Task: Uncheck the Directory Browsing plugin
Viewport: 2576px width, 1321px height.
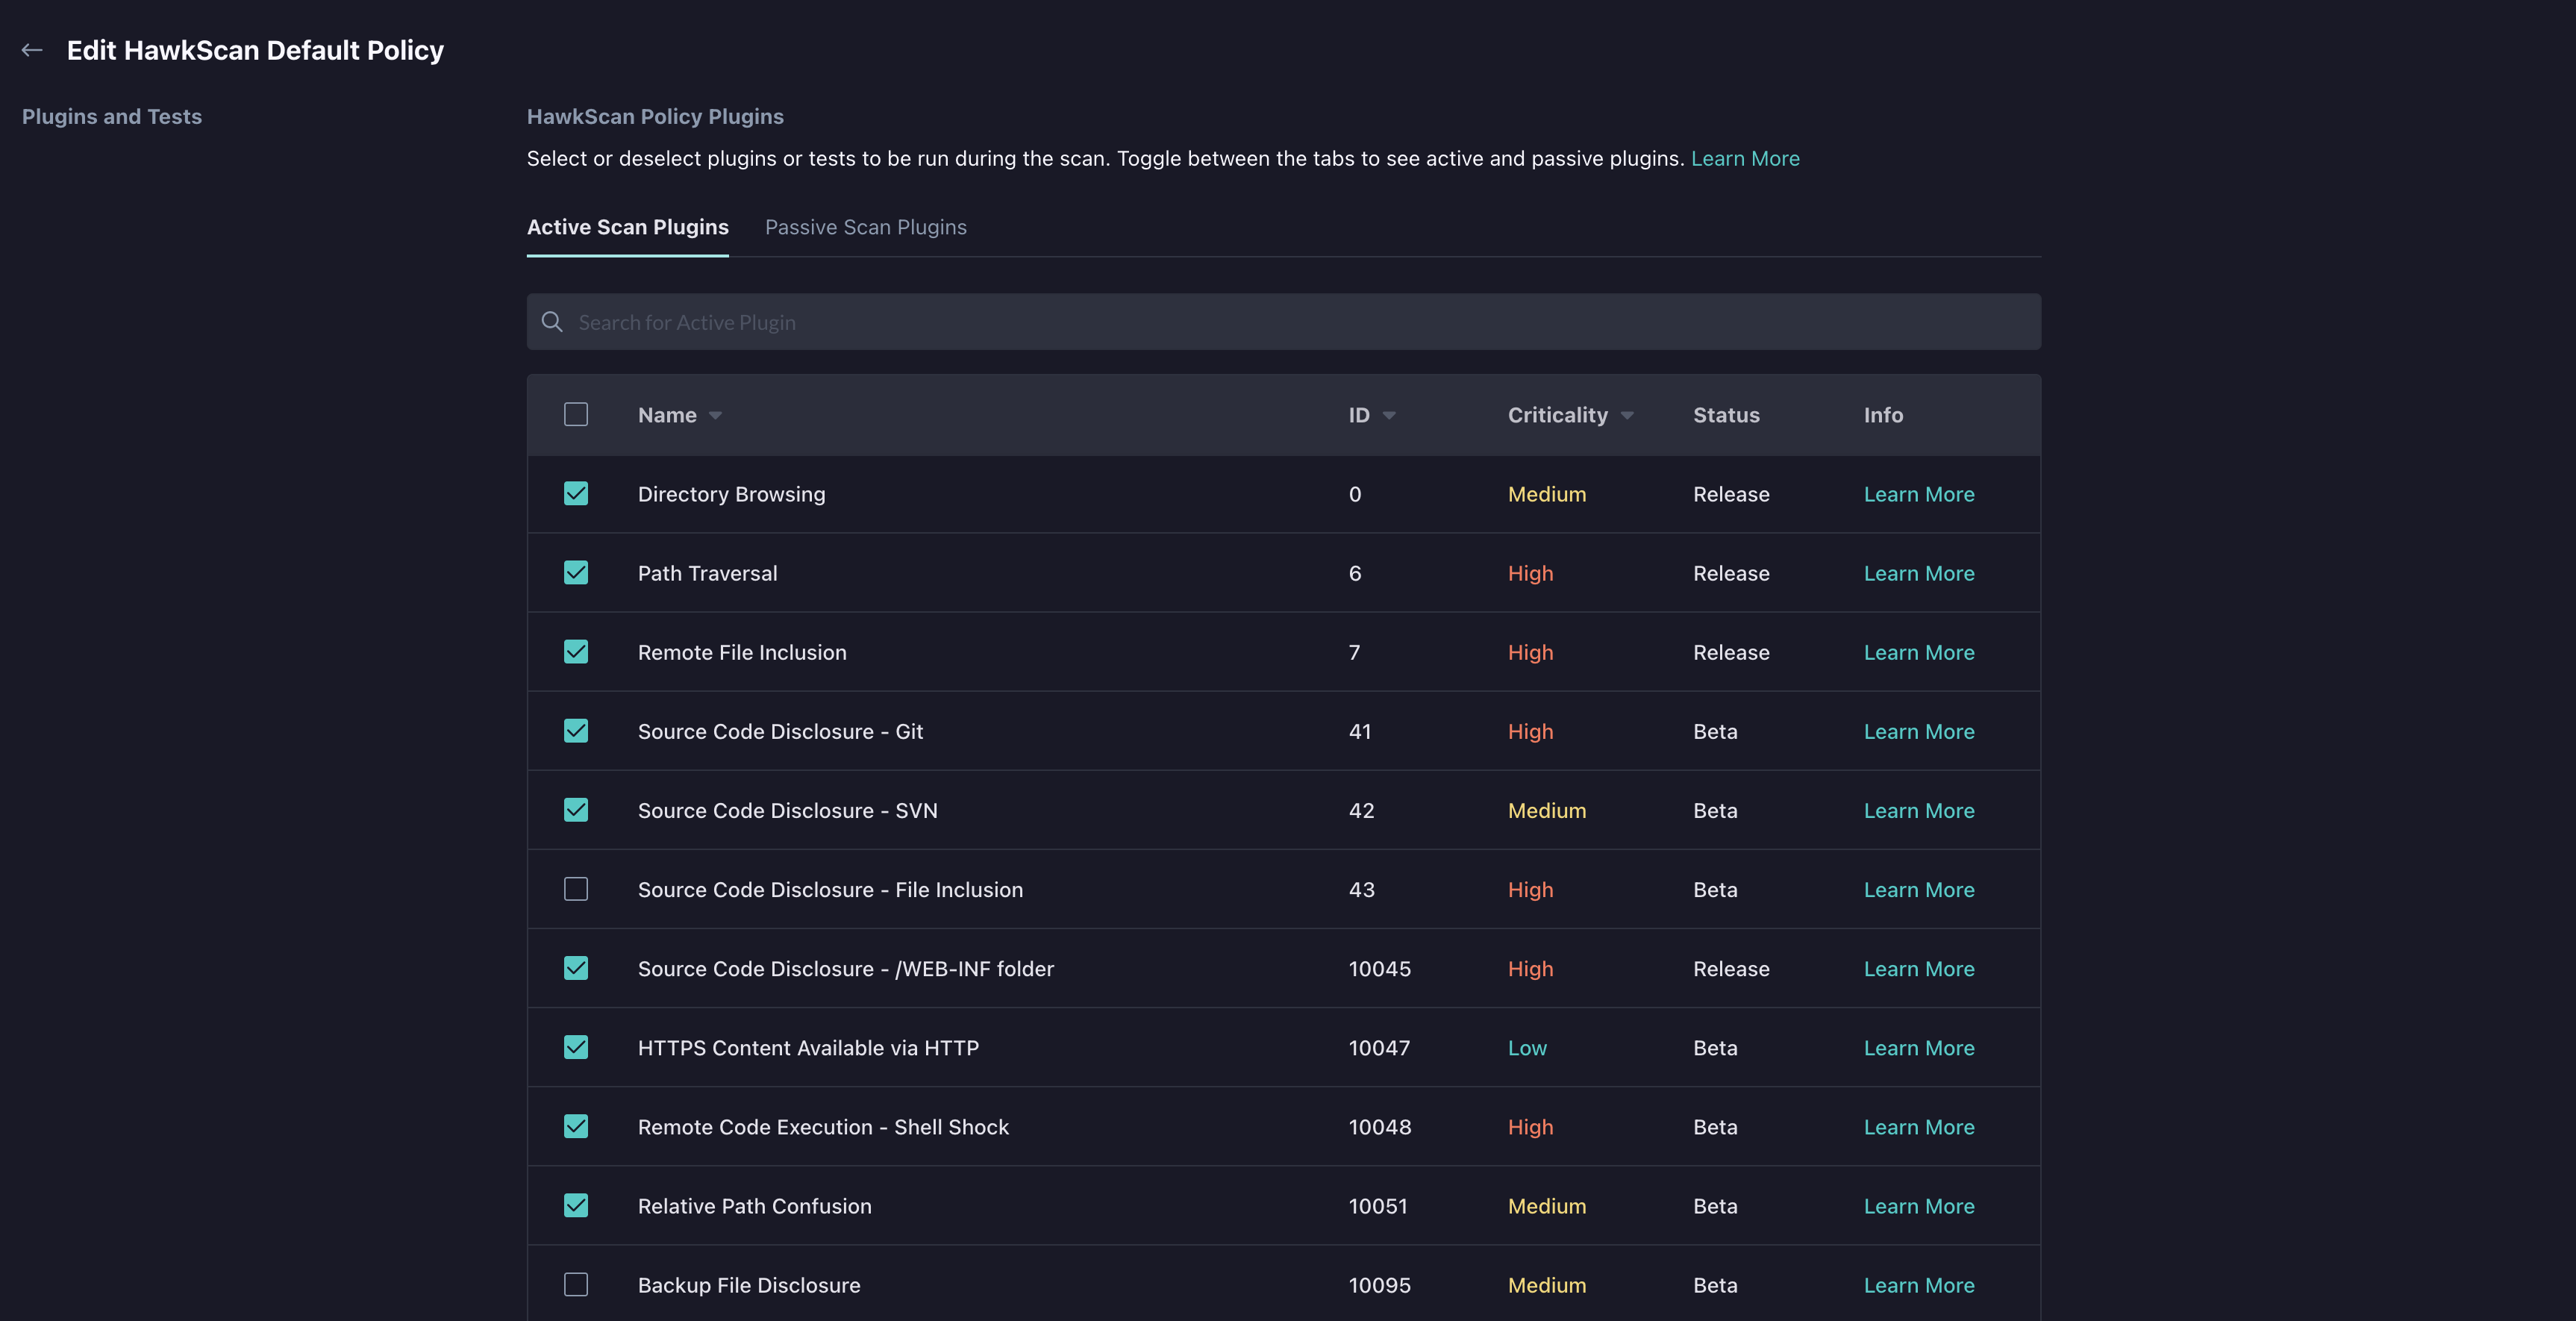Action: coord(576,493)
